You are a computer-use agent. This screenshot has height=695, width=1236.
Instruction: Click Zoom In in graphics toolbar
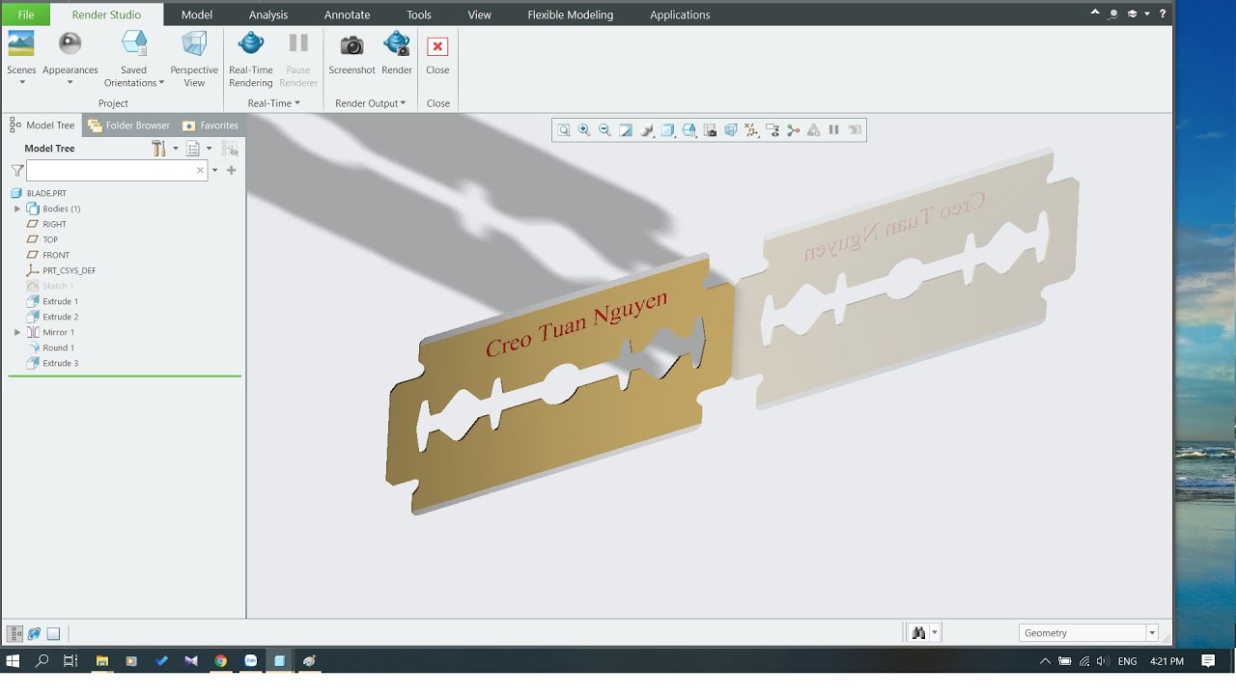584,130
